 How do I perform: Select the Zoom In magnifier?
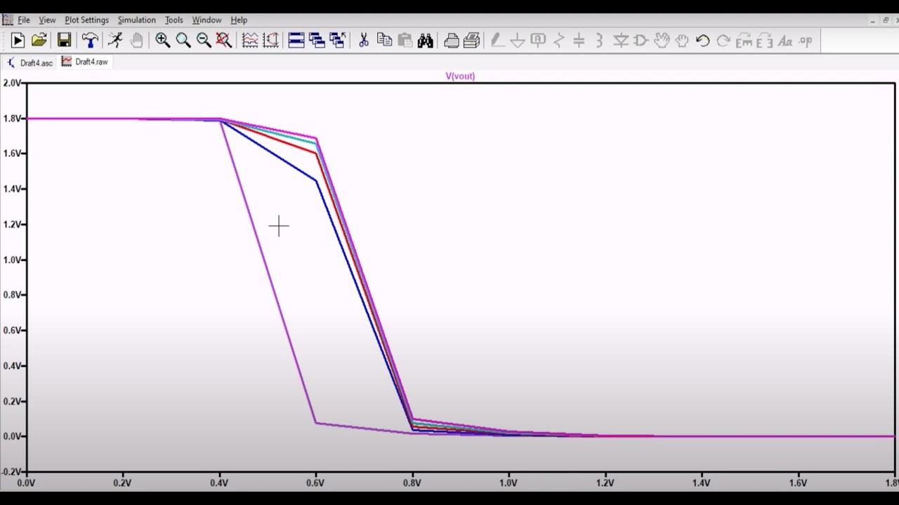point(162,41)
